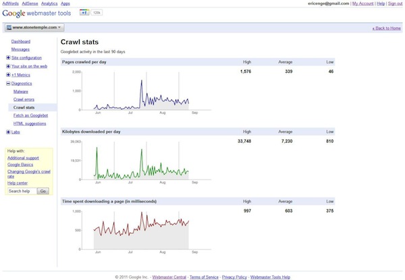Click kilobytes low value 810
The height and width of the screenshot is (280, 405).
329,141
